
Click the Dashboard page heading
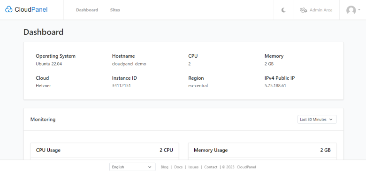click(x=44, y=32)
